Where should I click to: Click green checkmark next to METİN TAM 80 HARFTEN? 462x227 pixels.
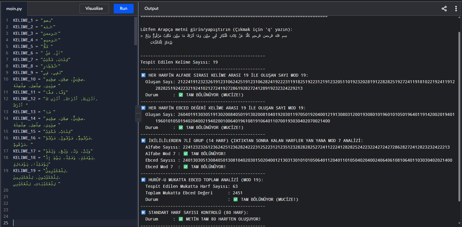click(181, 219)
